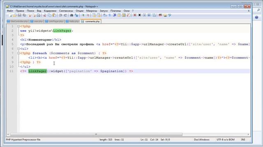Open the Файл menu

point(10,11)
